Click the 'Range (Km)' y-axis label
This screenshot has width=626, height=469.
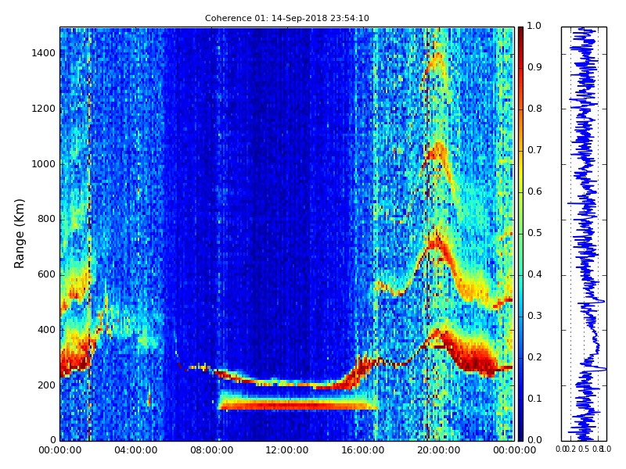coord(19,234)
